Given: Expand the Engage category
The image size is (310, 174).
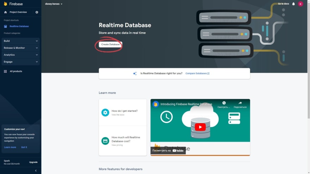Looking at the screenshot, I should (20, 62).
